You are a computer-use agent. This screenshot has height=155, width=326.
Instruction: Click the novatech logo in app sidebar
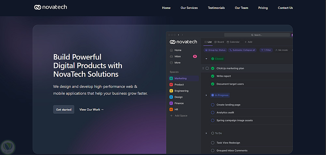[x=183, y=42]
